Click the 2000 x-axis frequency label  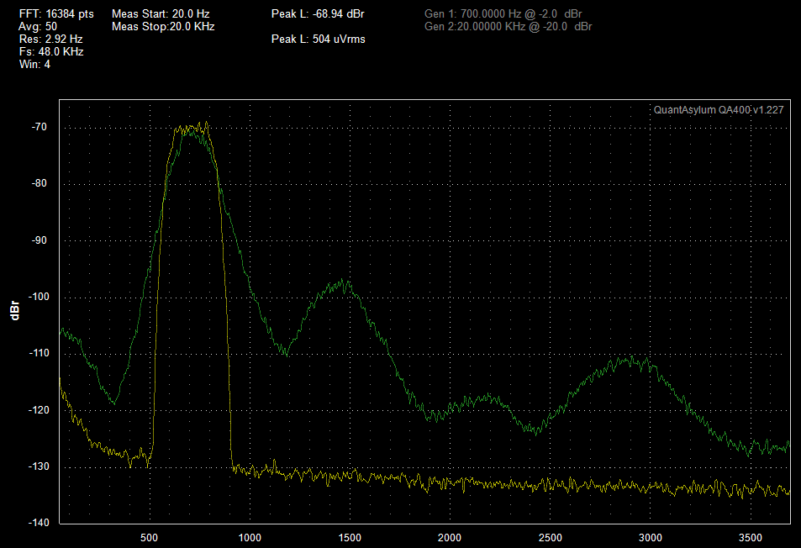450,538
